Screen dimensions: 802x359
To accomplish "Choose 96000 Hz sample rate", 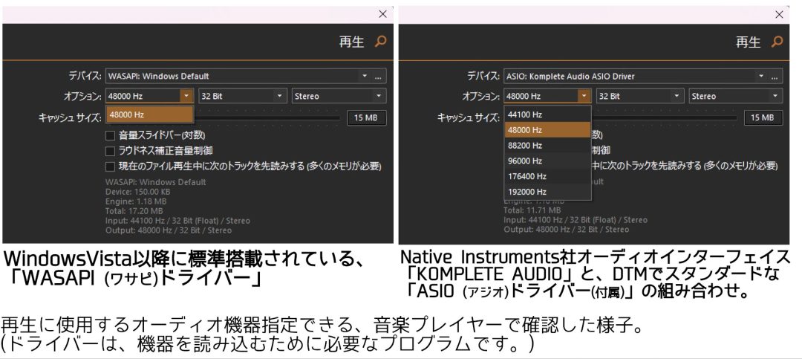I will pyautogui.click(x=547, y=161).
